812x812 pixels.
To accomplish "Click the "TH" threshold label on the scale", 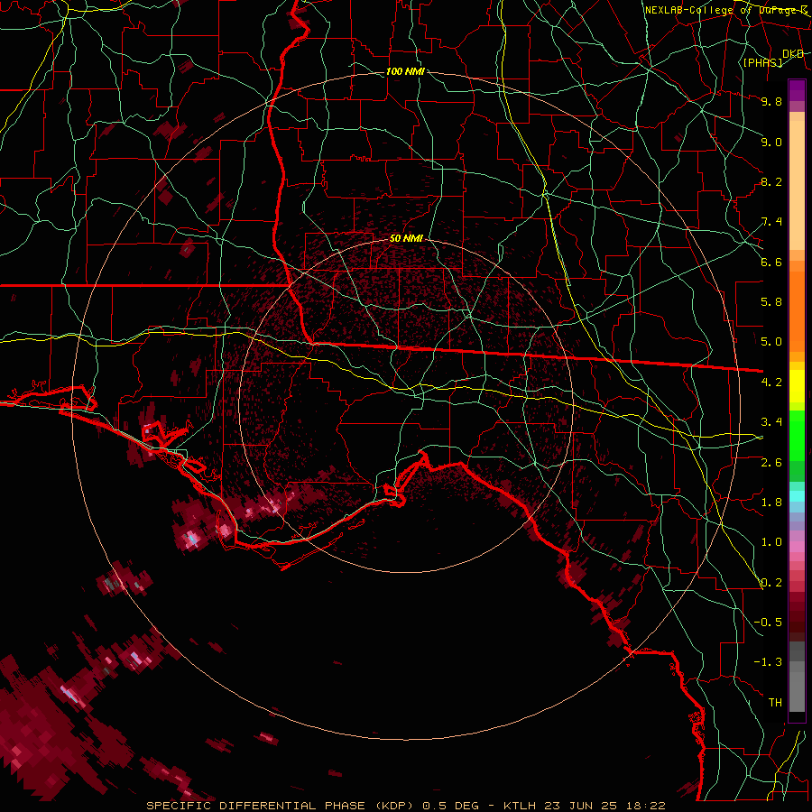I will pos(775,703).
